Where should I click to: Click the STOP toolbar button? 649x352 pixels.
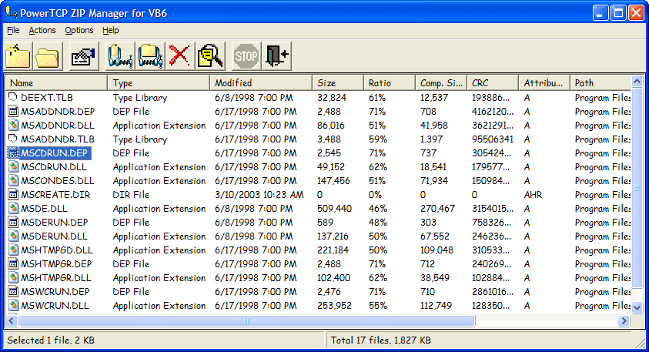click(246, 56)
